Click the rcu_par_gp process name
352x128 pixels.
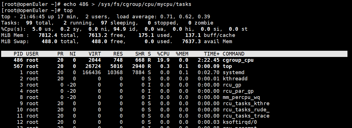[x=238, y=91]
